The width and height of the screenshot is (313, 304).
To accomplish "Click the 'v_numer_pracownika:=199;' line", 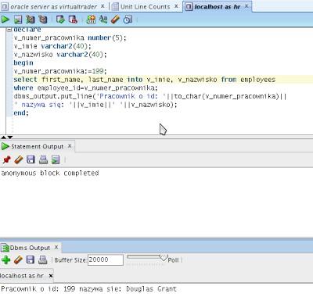I will click(x=60, y=71).
